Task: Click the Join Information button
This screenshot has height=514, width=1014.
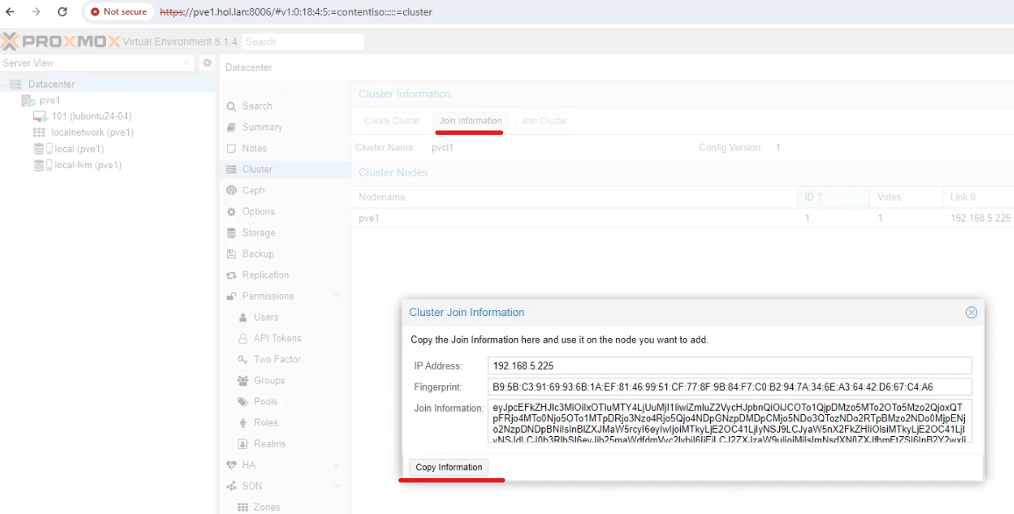Action: [x=471, y=121]
